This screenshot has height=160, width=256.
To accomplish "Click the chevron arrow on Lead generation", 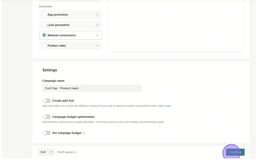I will [97, 25].
